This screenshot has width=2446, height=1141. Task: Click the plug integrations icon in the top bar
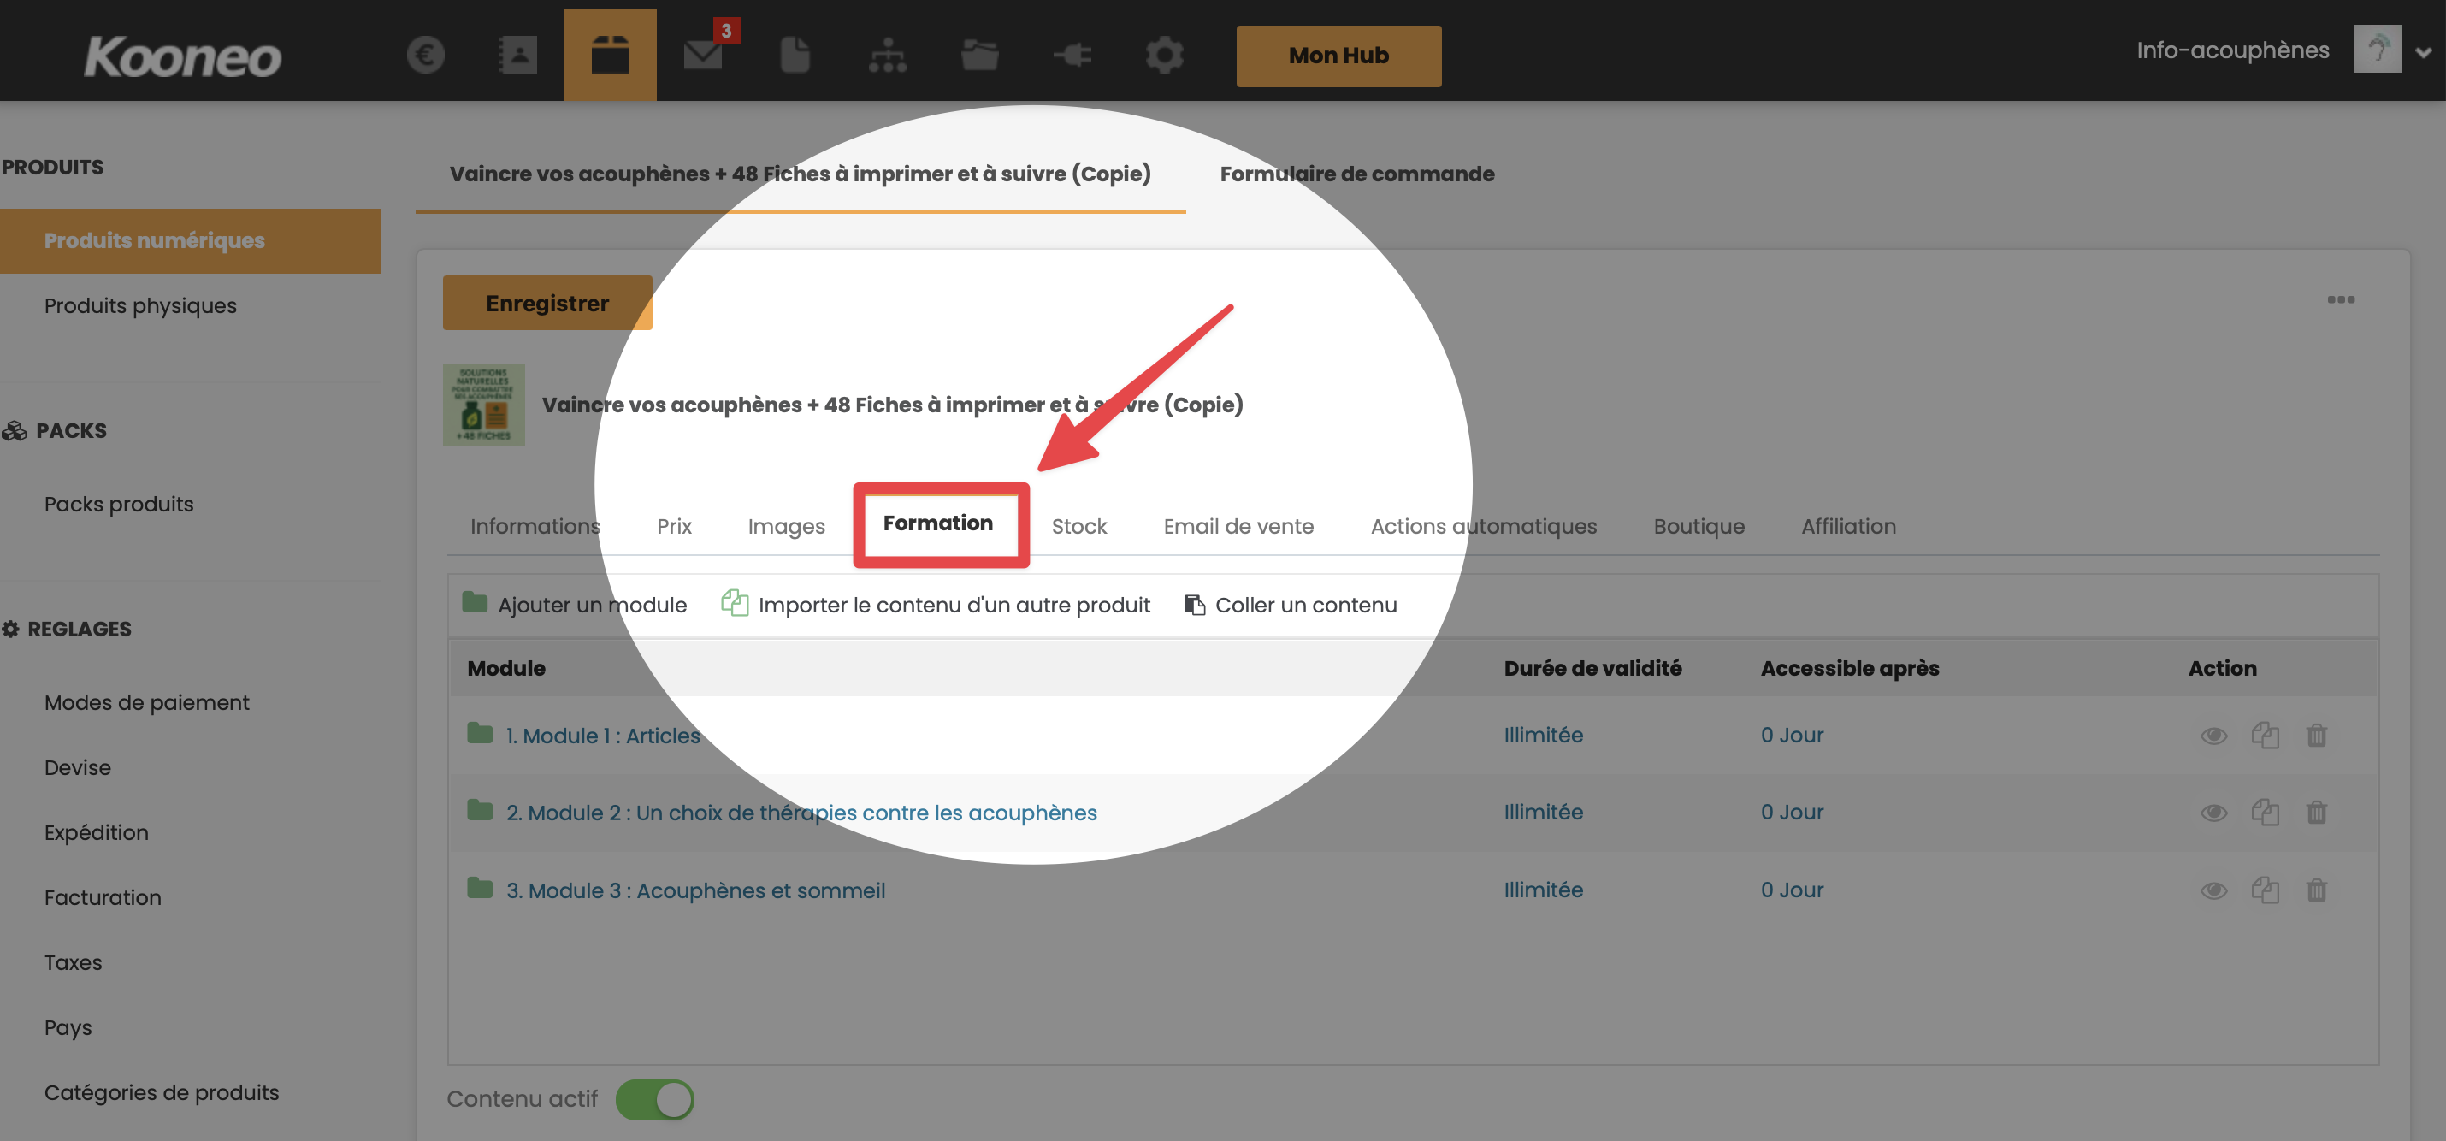(1072, 55)
